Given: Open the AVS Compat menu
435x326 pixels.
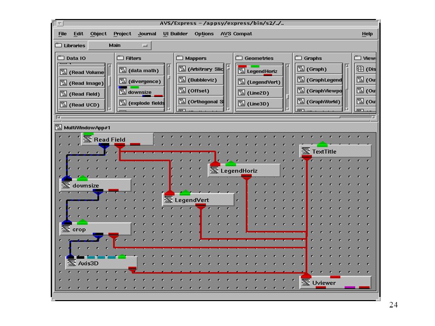Looking at the screenshot, I should [236, 34].
